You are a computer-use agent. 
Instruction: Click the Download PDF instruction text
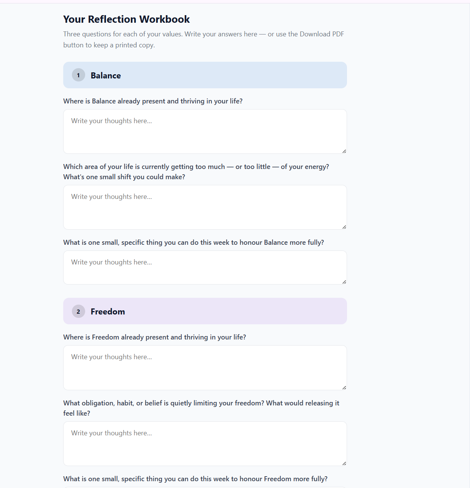[x=204, y=39]
